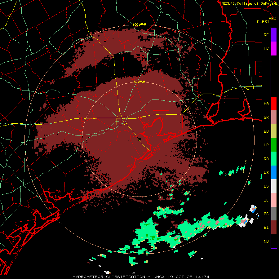Click the "[CLAS]" legend header
The height and width of the screenshot is (279, 279).
(262, 22)
